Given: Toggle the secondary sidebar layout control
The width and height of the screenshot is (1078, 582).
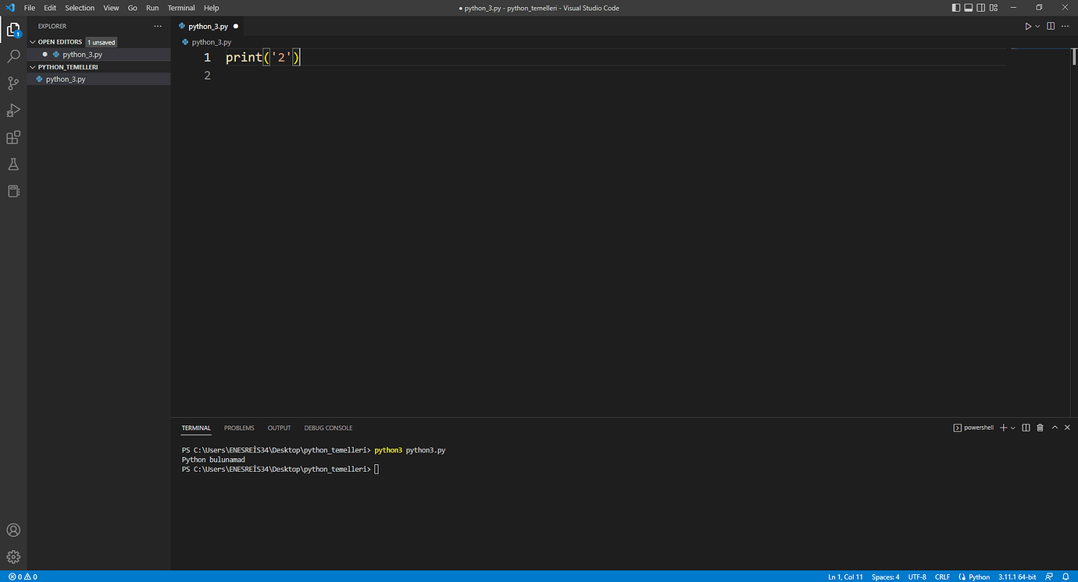Looking at the screenshot, I should pos(980,7).
